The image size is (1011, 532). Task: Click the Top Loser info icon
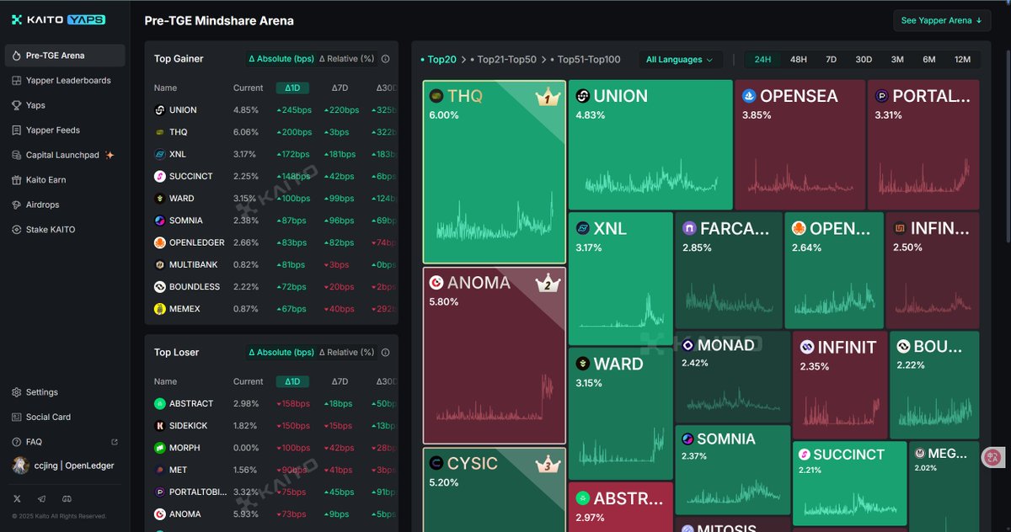tap(385, 353)
